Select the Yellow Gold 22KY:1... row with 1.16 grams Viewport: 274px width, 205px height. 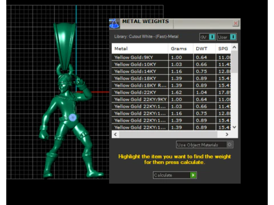171,113
